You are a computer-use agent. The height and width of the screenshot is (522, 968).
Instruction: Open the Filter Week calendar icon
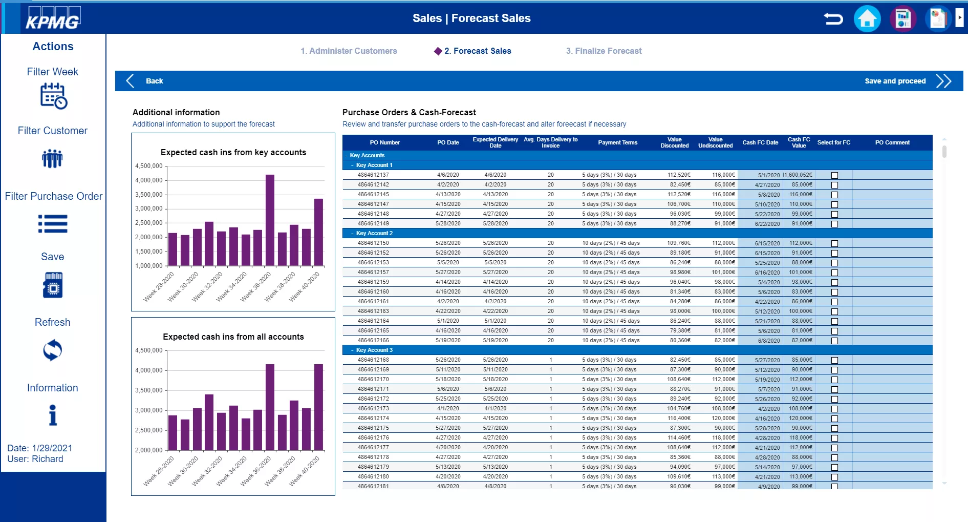(x=53, y=96)
